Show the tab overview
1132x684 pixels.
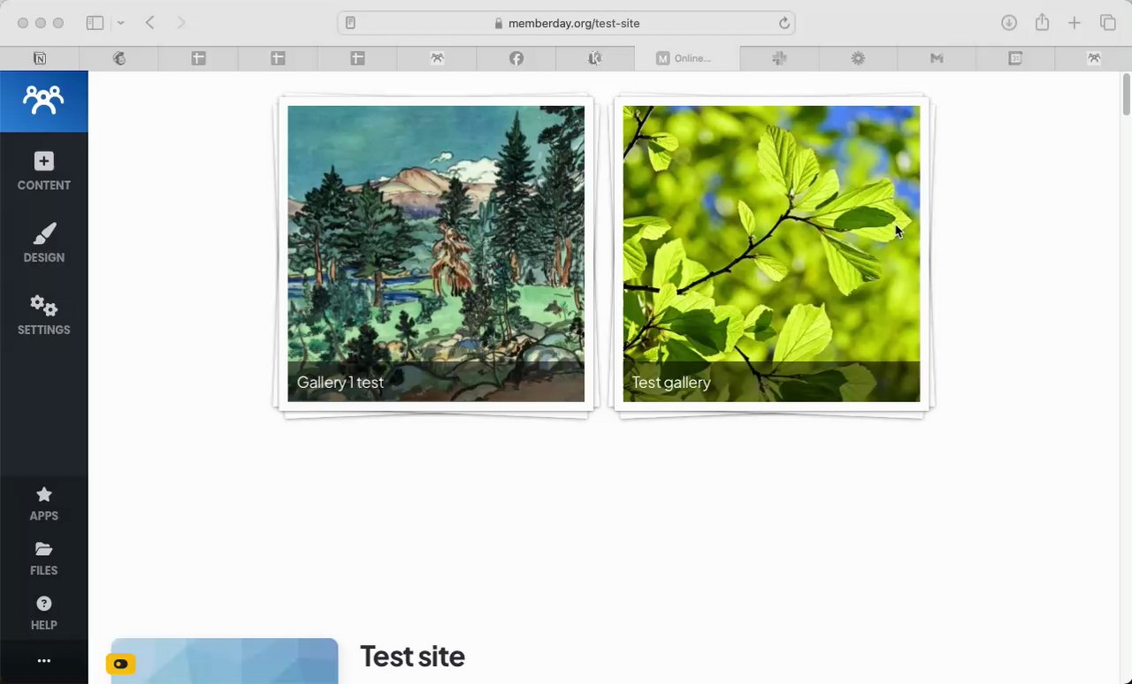pos(1107,23)
